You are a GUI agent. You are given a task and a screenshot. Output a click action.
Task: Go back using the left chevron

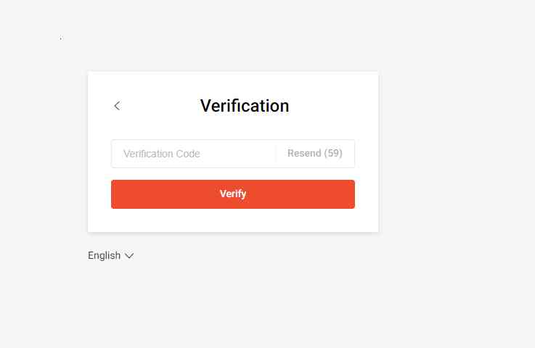(x=117, y=106)
